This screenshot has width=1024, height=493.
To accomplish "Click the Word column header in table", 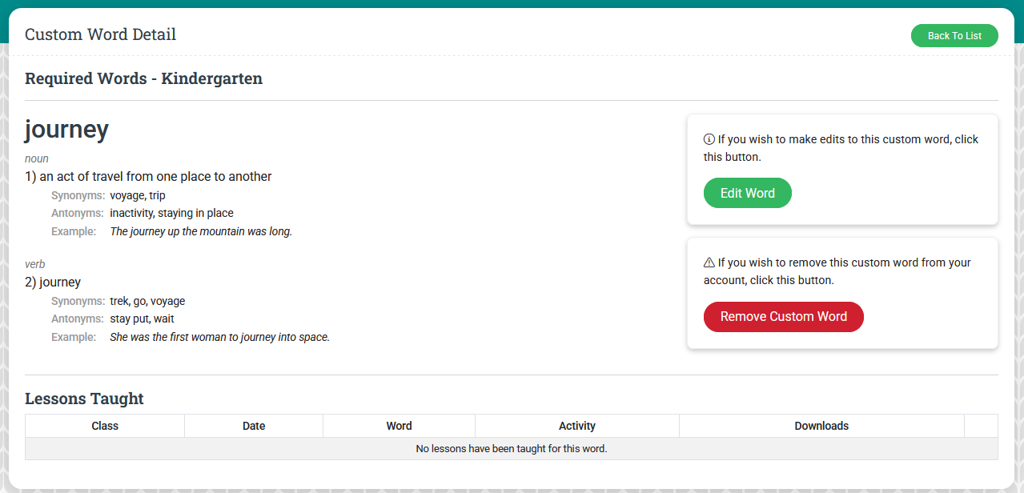I will (399, 426).
